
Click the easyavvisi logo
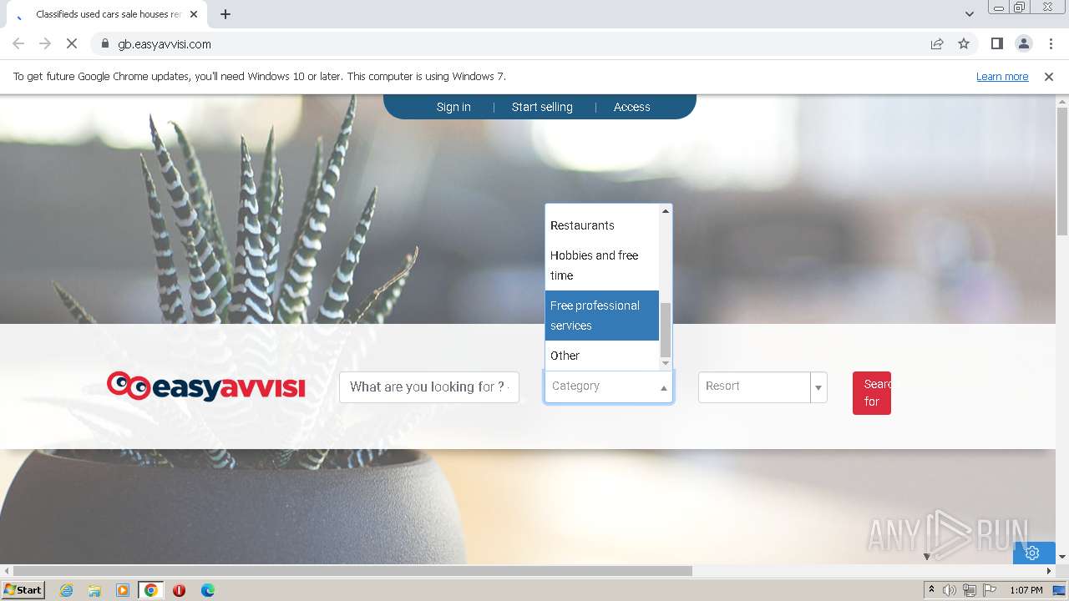click(206, 386)
